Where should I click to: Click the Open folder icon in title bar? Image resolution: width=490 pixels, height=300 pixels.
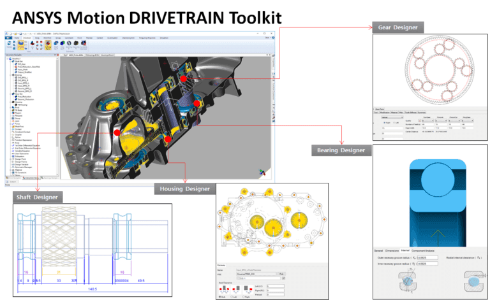(x=15, y=34)
